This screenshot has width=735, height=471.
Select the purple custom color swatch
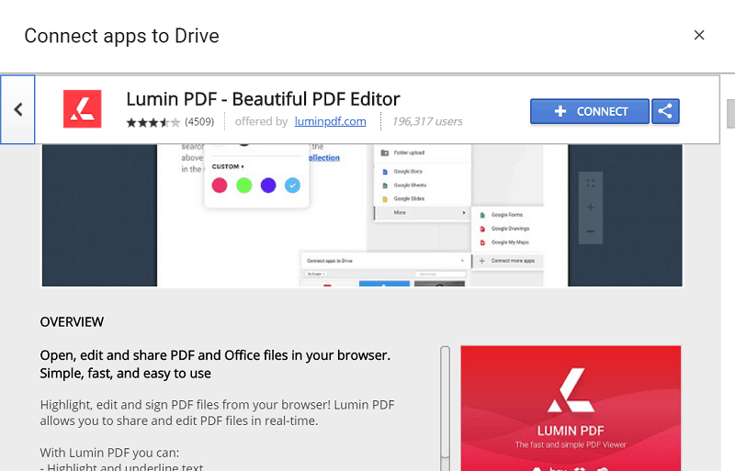coord(268,185)
